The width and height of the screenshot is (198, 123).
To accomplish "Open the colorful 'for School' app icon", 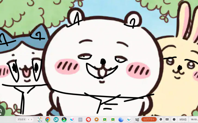I will 40,119.
